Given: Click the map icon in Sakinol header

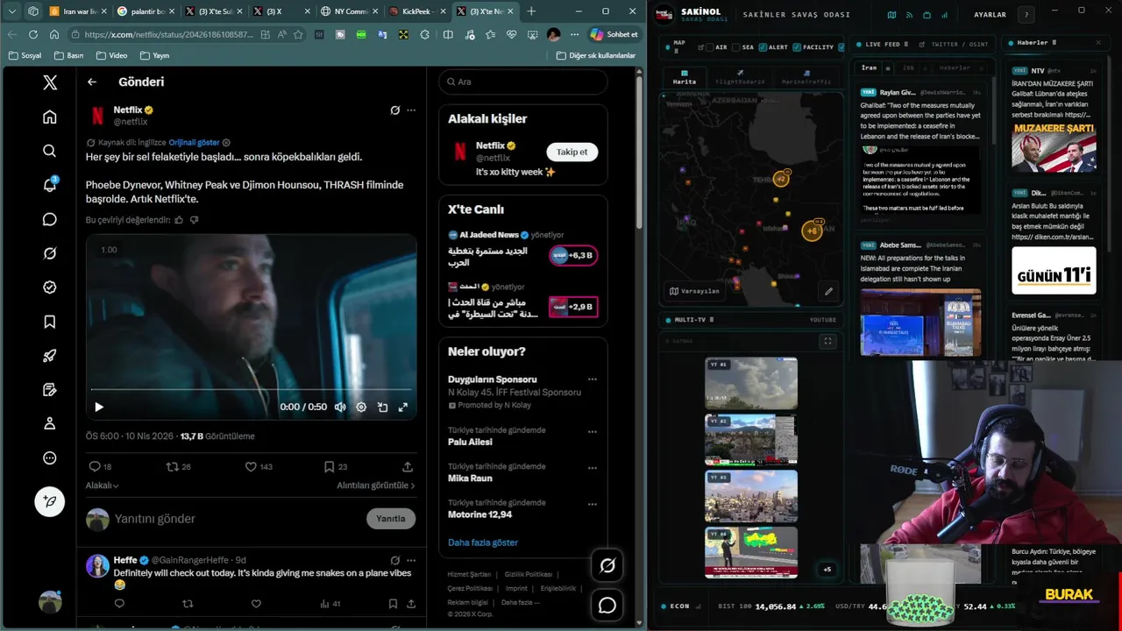Looking at the screenshot, I should 891,15.
